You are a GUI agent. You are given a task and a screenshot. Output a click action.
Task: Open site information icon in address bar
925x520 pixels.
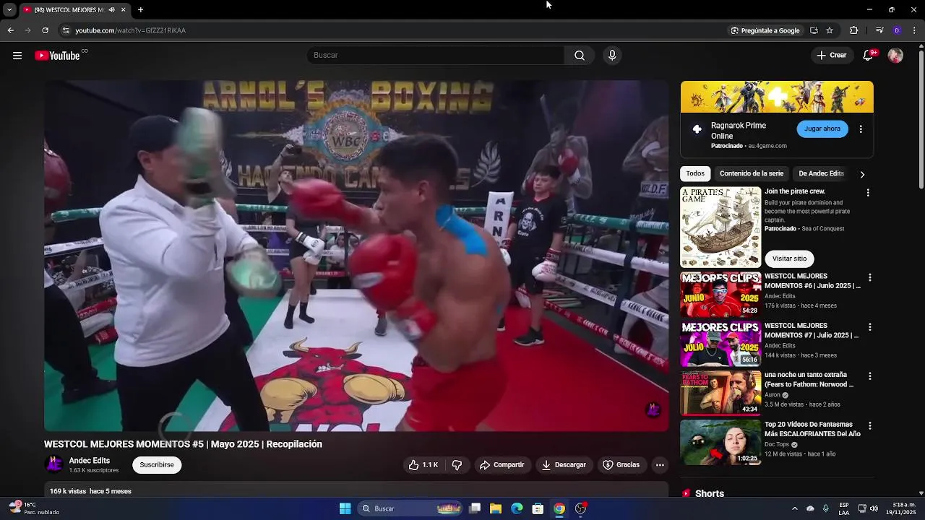66,30
